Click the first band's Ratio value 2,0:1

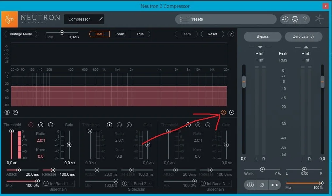point(41,140)
